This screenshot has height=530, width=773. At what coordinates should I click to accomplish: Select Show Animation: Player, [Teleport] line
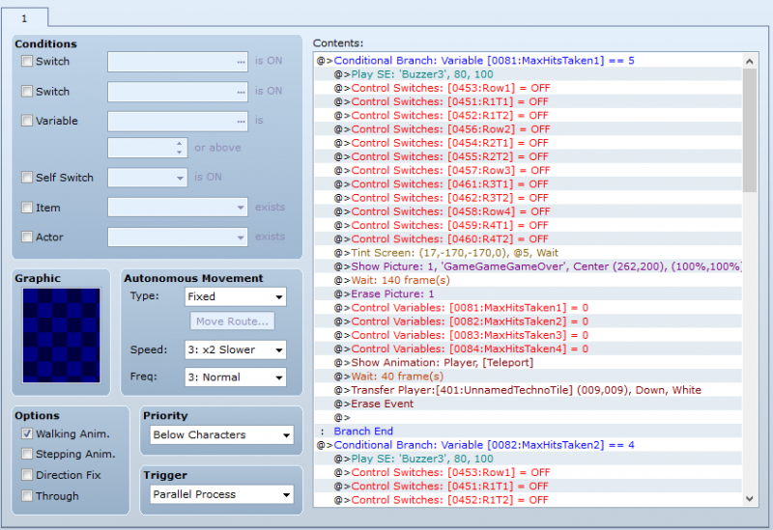(529, 363)
